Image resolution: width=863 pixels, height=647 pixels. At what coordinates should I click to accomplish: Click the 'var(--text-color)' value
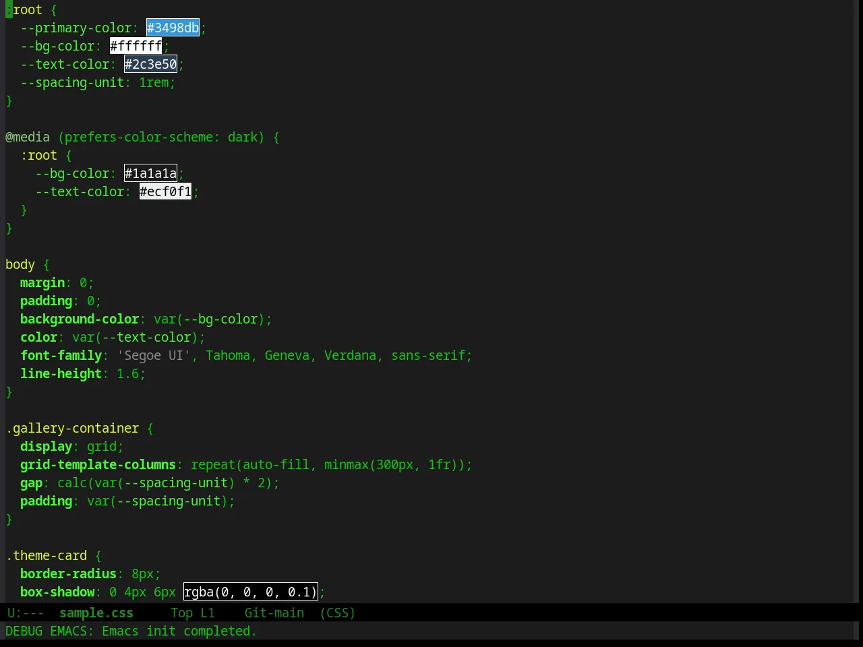coord(135,337)
